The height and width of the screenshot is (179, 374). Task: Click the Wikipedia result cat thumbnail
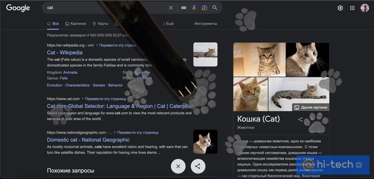coord(205,54)
